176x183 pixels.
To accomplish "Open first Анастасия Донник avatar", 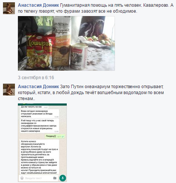I will (9, 8).
